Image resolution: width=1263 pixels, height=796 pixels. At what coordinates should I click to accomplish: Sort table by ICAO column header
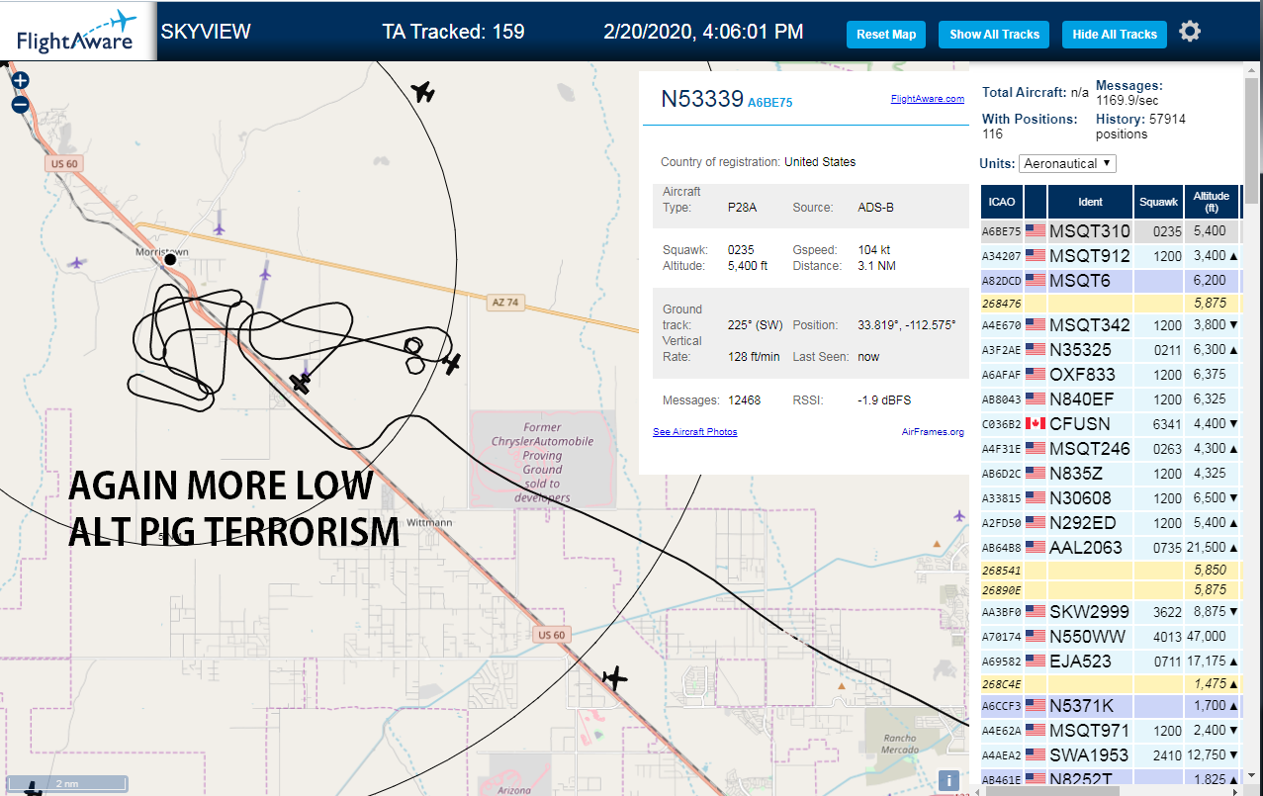point(1001,202)
